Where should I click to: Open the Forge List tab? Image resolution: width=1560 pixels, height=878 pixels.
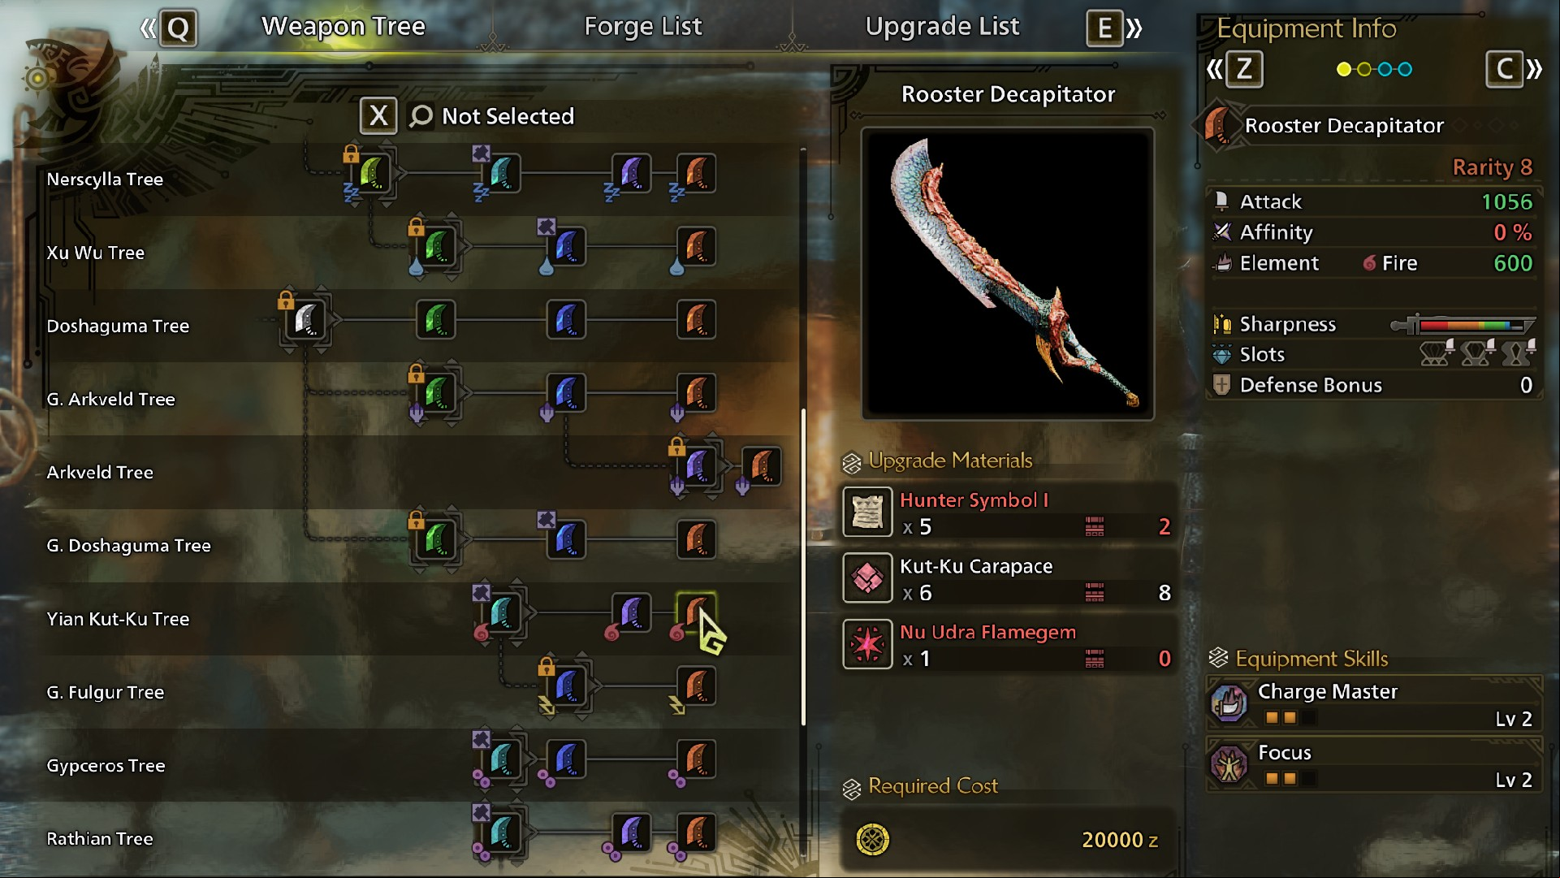tap(643, 27)
